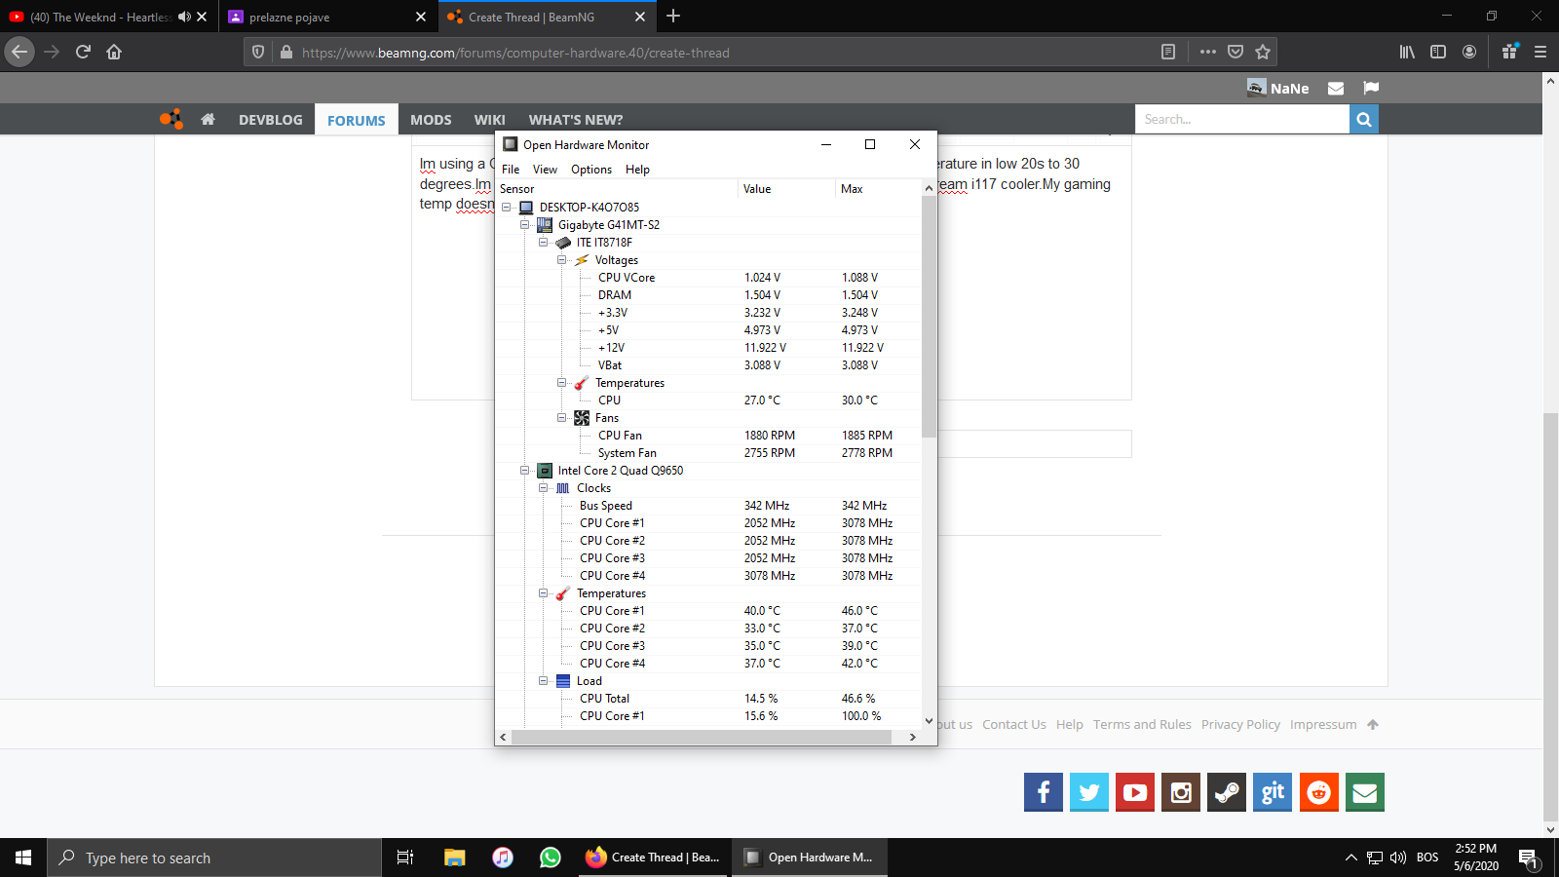
Task: Select the computer icon beside DESKTOP-K4O7O85
Action: click(x=526, y=208)
